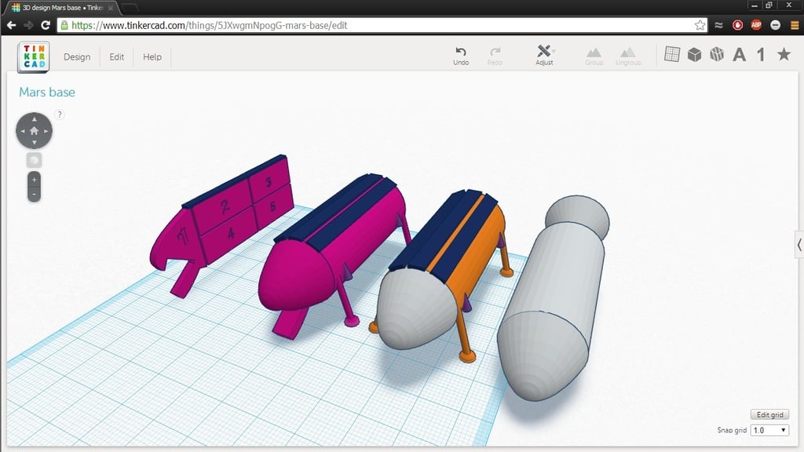The height and width of the screenshot is (452, 804).
Task: Orbit view up with top arrow
Action: point(34,119)
